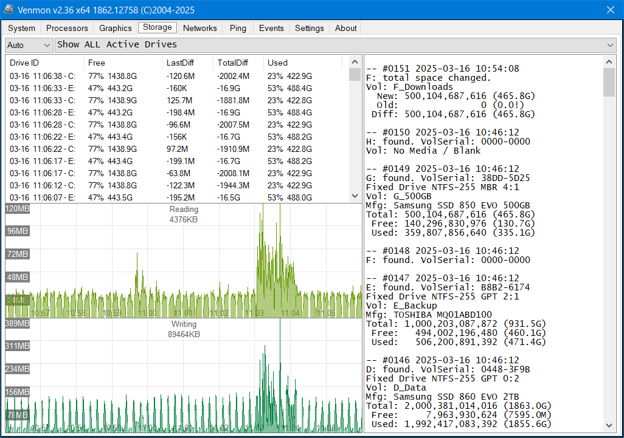This screenshot has width=624, height=438.
Task: Sort by the LastDiff column header
Action: (188, 63)
